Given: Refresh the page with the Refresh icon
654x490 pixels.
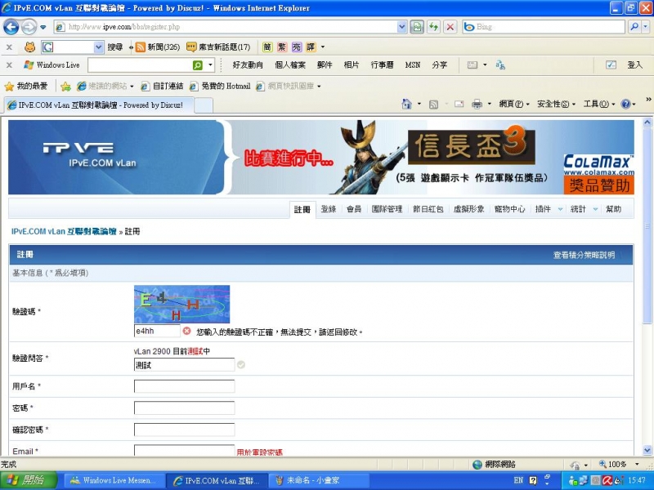Looking at the screenshot, I should (434, 26).
